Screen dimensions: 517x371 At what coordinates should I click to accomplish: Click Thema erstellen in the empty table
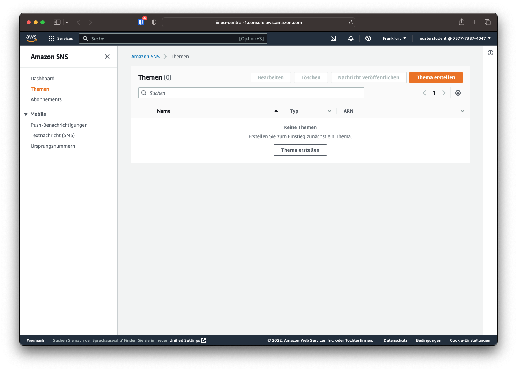300,150
